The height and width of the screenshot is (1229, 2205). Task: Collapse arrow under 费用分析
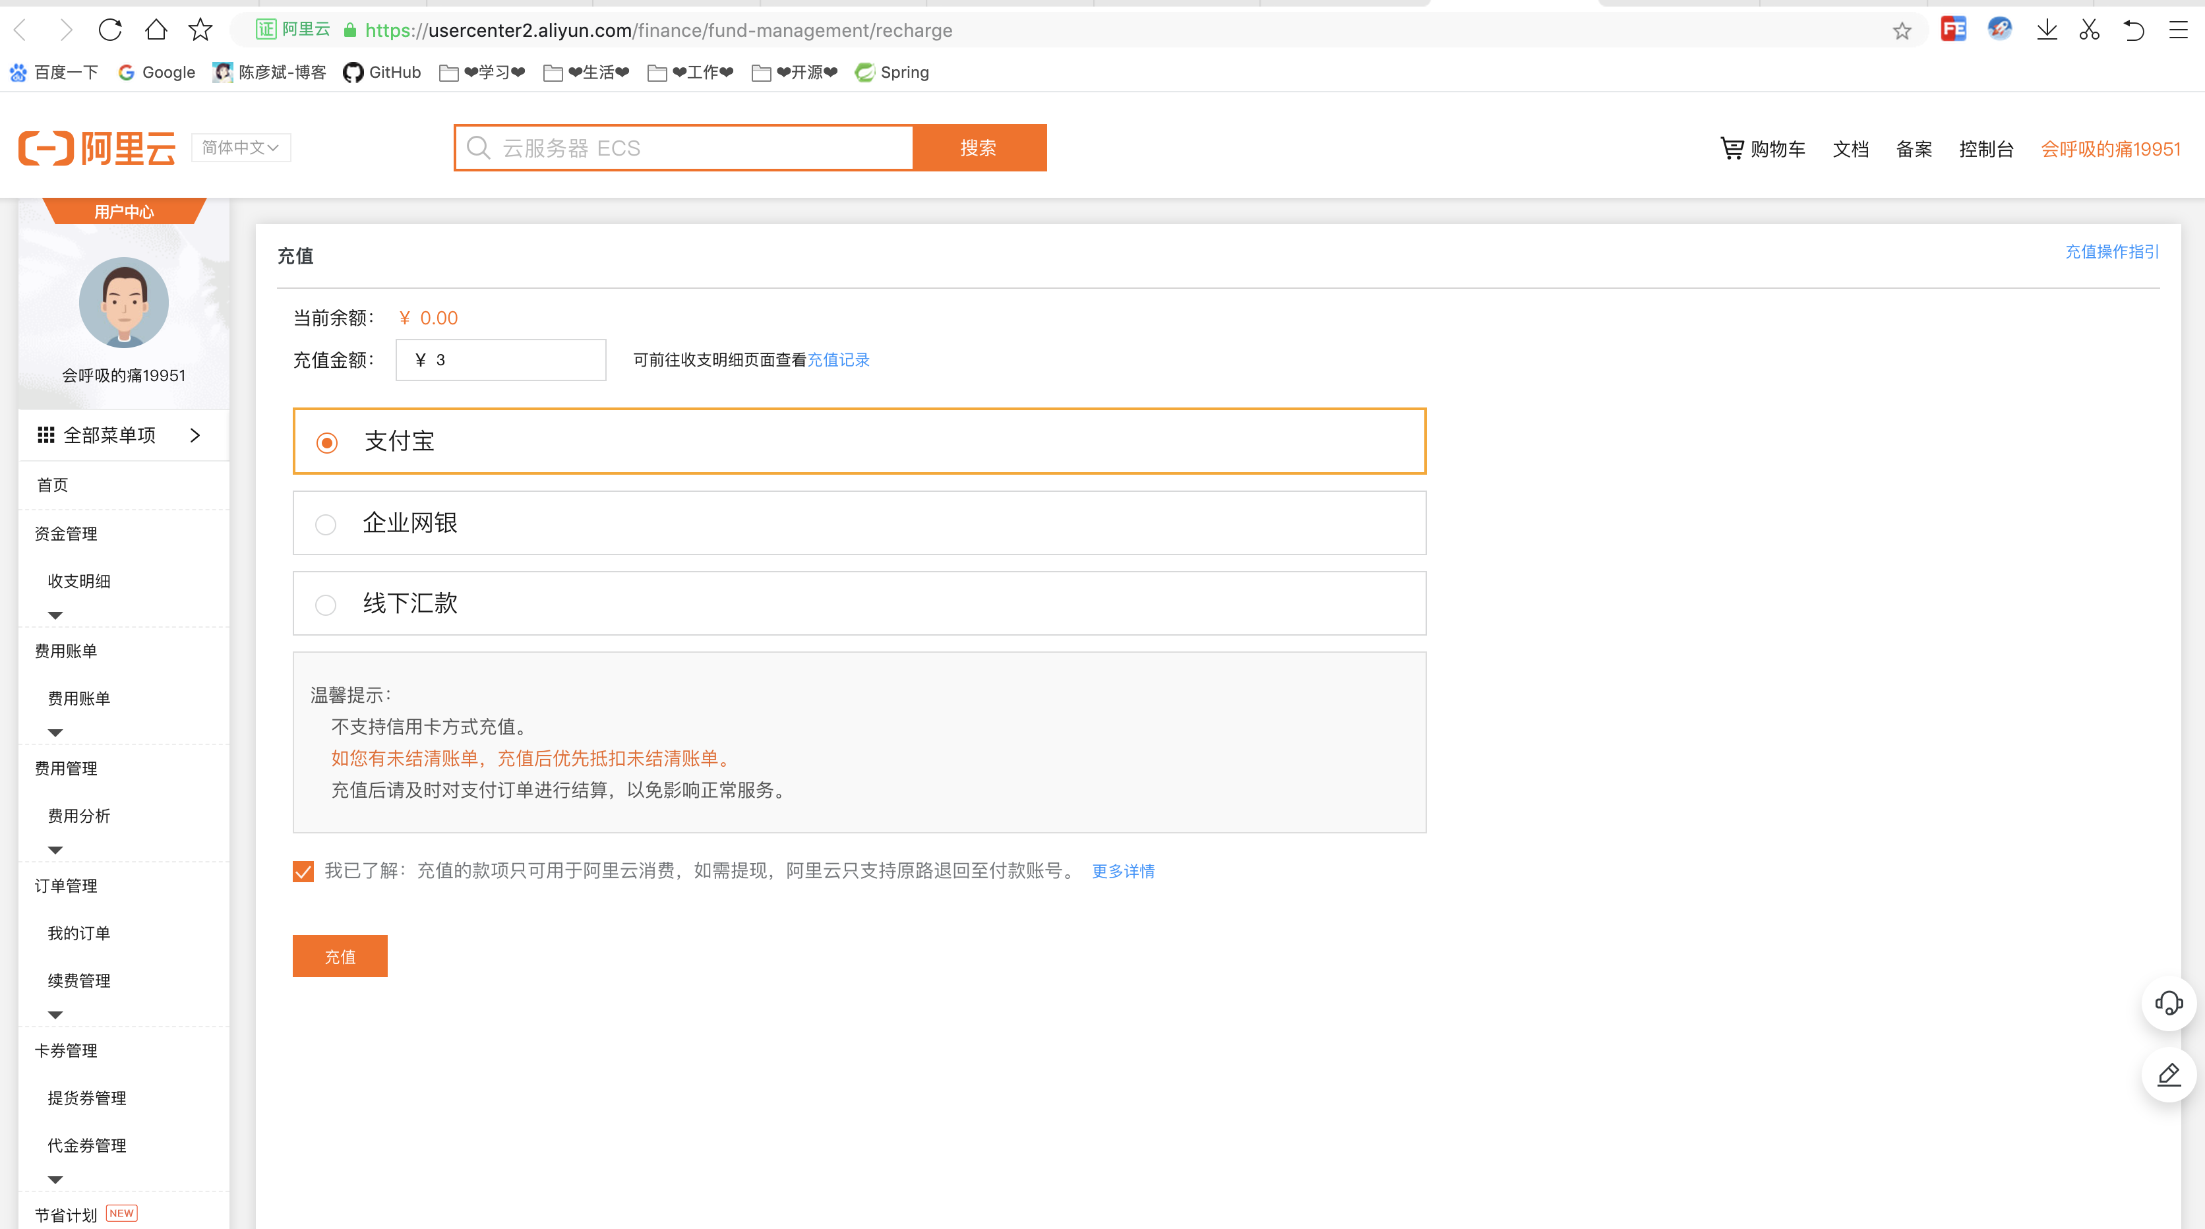tap(55, 849)
